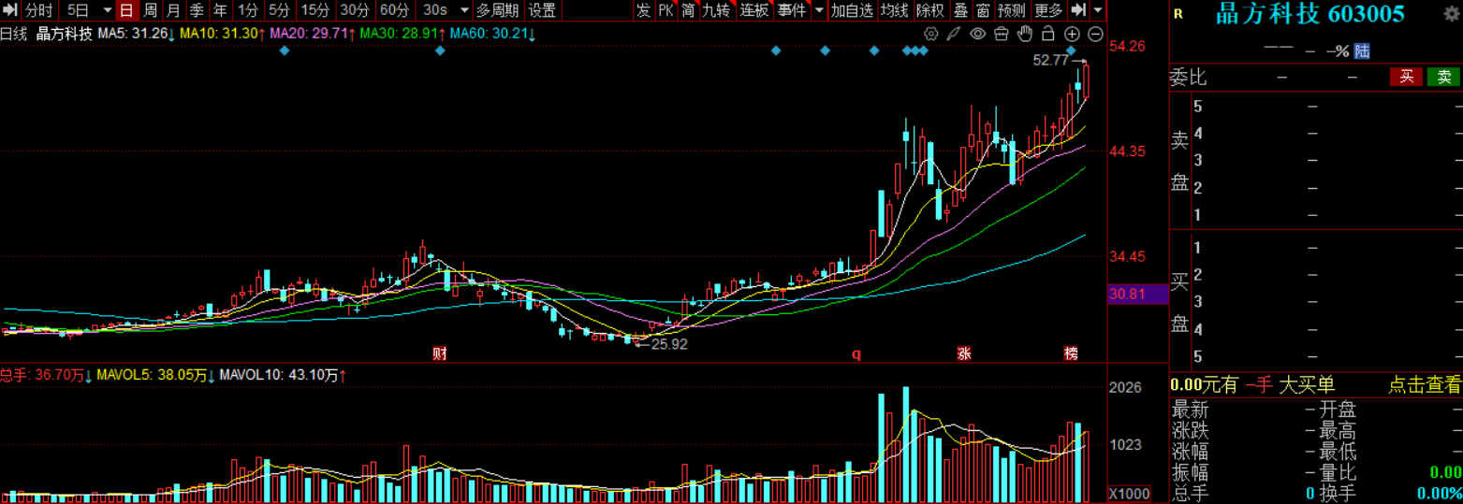The width and height of the screenshot is (1463, 504).
Task: Open the 设置 settings menu
Action: (542, 10)
